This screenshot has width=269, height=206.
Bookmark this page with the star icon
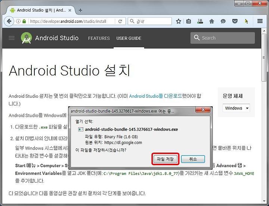[179, 21]
